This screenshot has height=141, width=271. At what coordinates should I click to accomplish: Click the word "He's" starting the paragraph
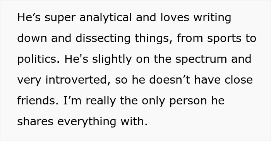click(29, 17)
